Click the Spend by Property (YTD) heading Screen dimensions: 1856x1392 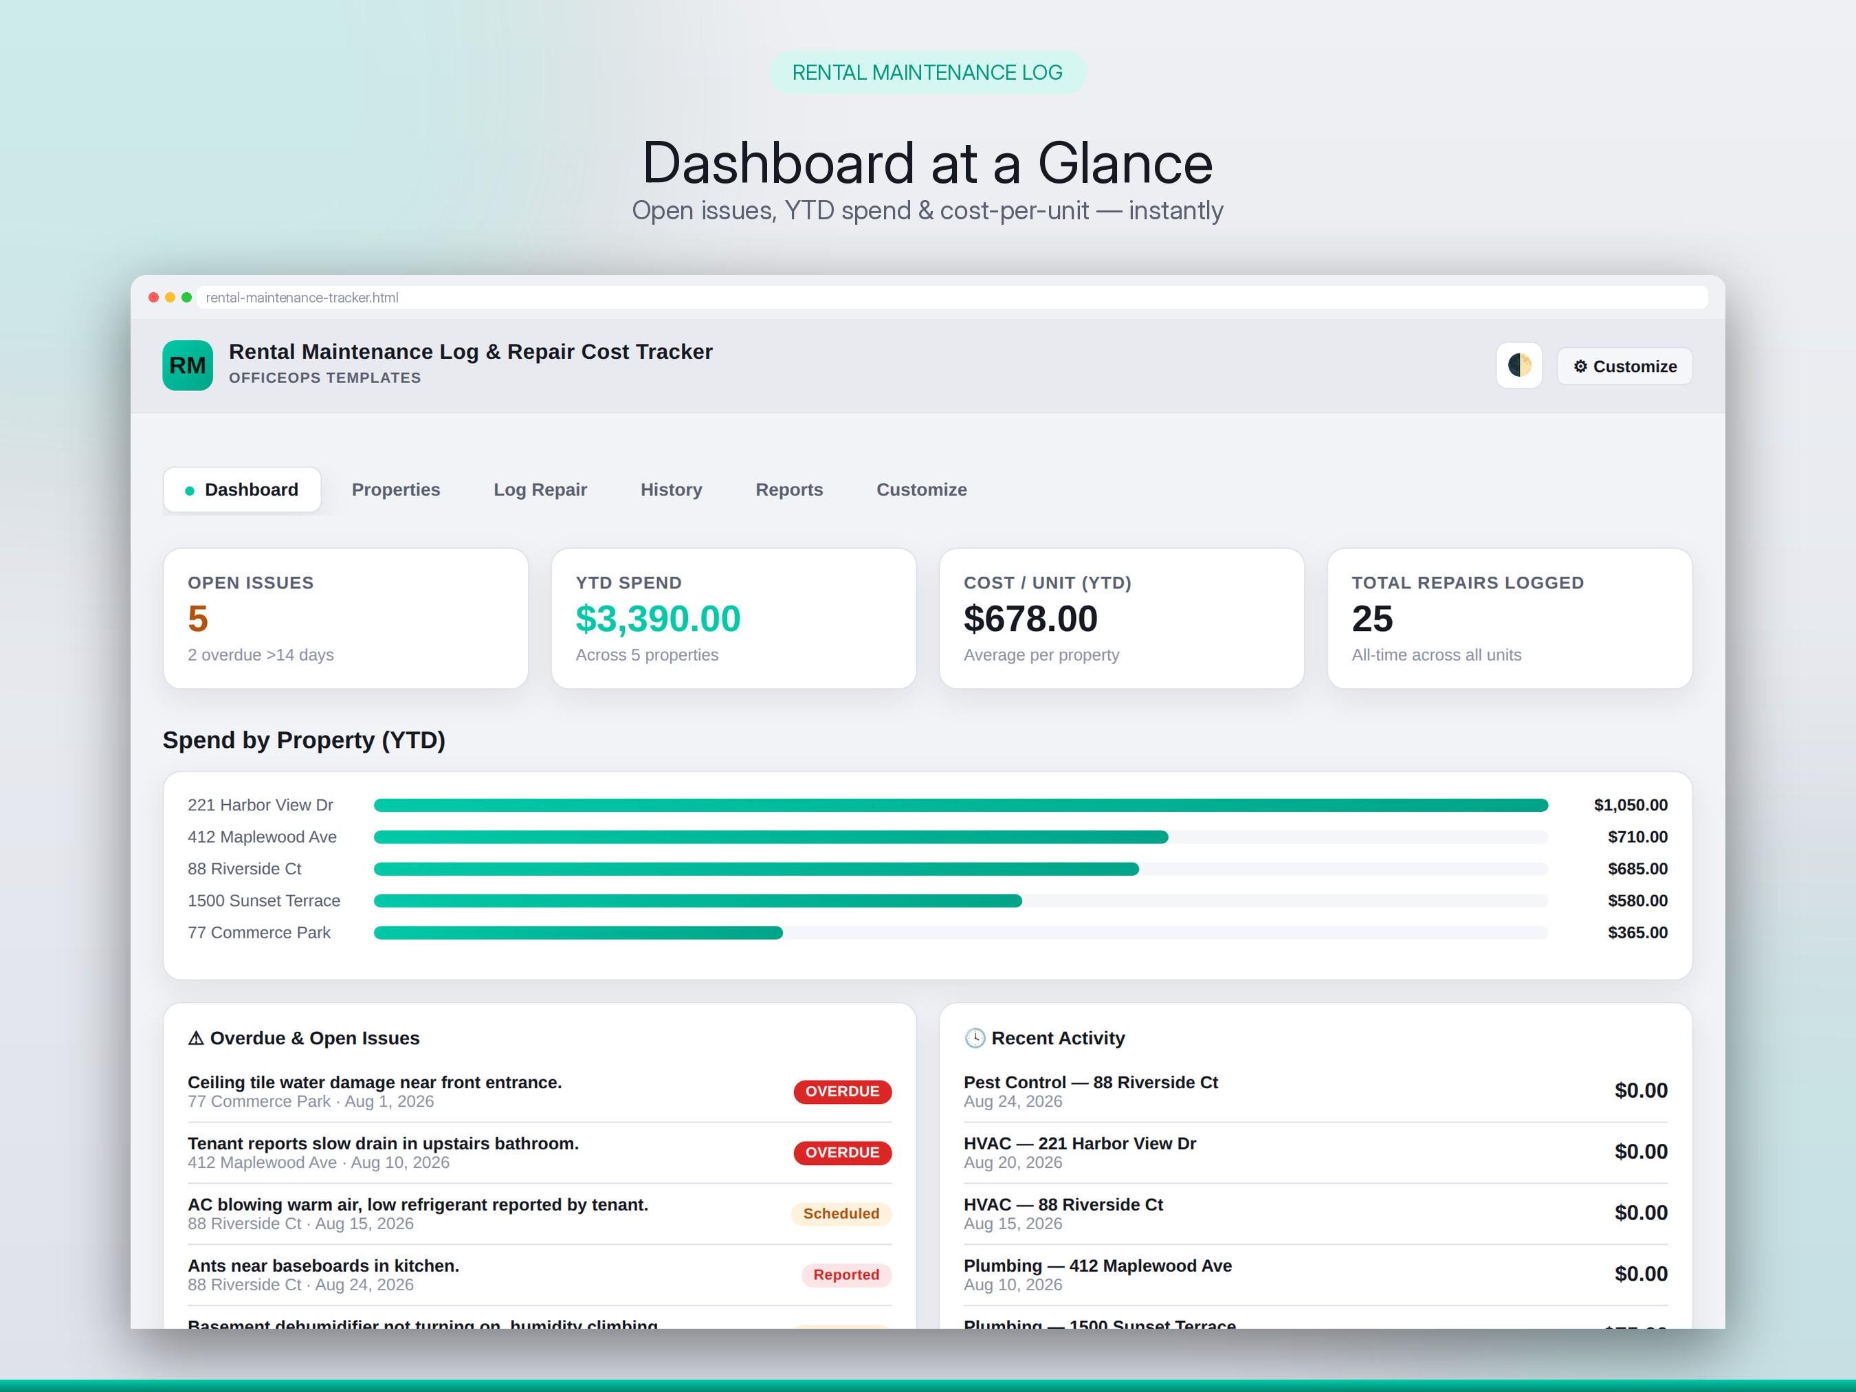pos(304,740)
